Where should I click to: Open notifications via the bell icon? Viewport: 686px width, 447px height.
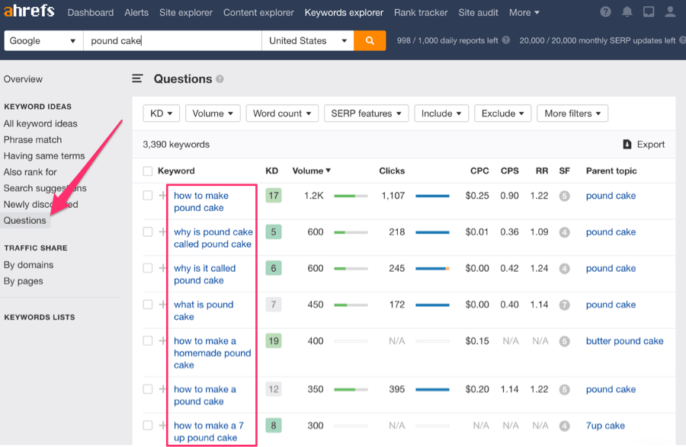(627, 11)
